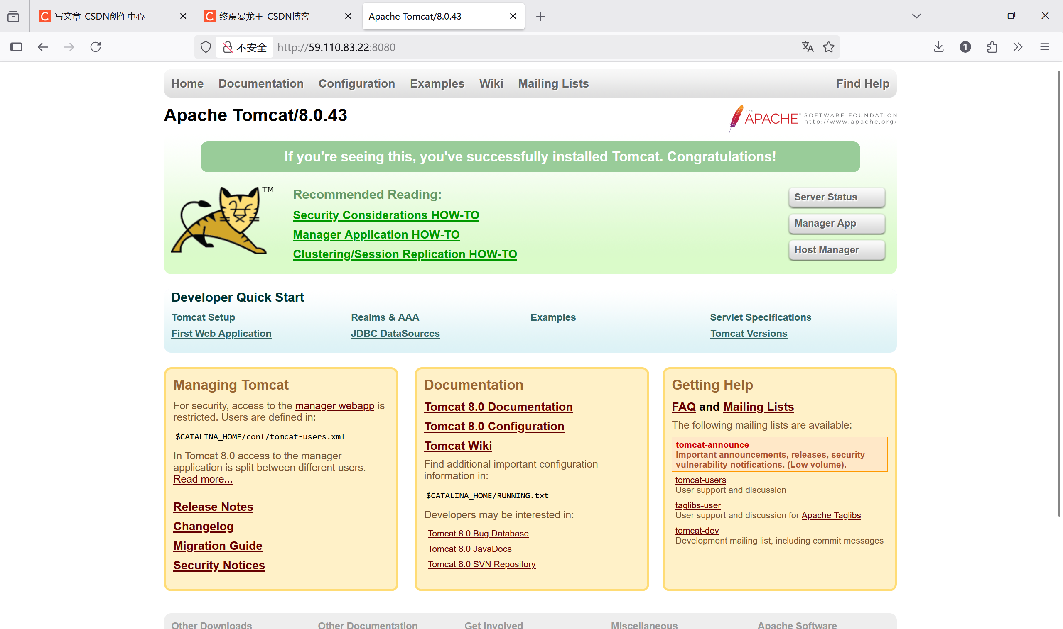Click the Host Manager button
Viewport: 1063px width, 629px height.
point(836,250)
